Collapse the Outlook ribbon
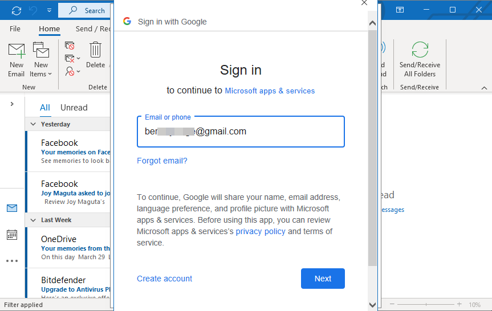Viewport: 492px width, 311px height. point(484,88)
